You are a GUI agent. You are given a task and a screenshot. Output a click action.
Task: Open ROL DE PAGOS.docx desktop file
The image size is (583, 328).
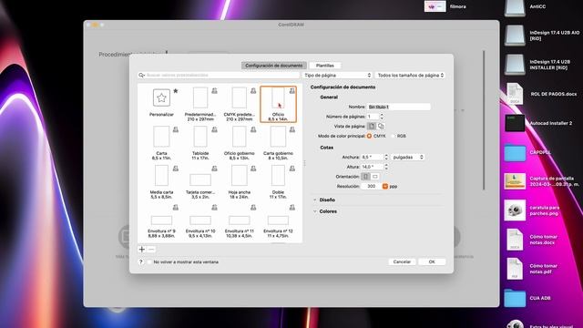(x=515, y=94)
